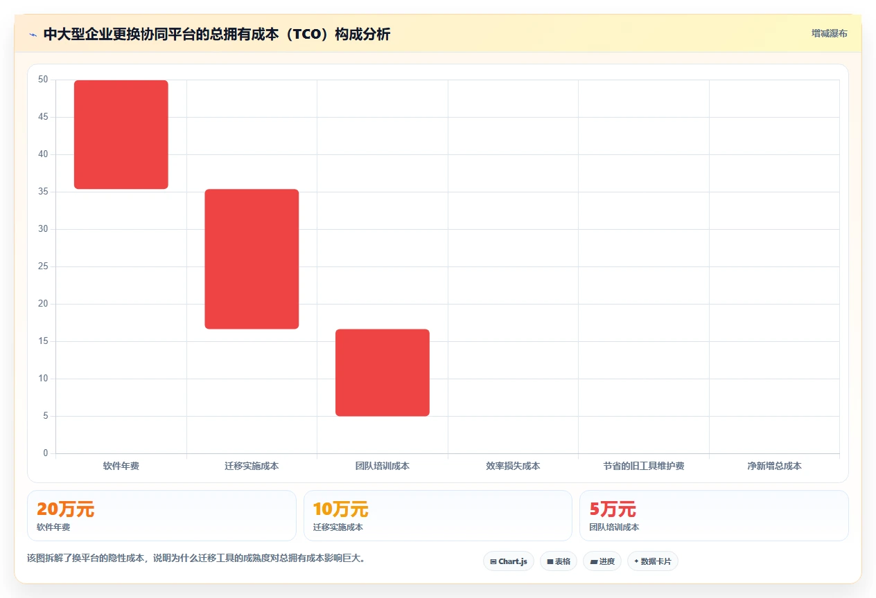The height and width of the screenshot is (598, 876).
Task: Click the 迁移实施成本 x-axis label
Action: [x=252, y=466]
